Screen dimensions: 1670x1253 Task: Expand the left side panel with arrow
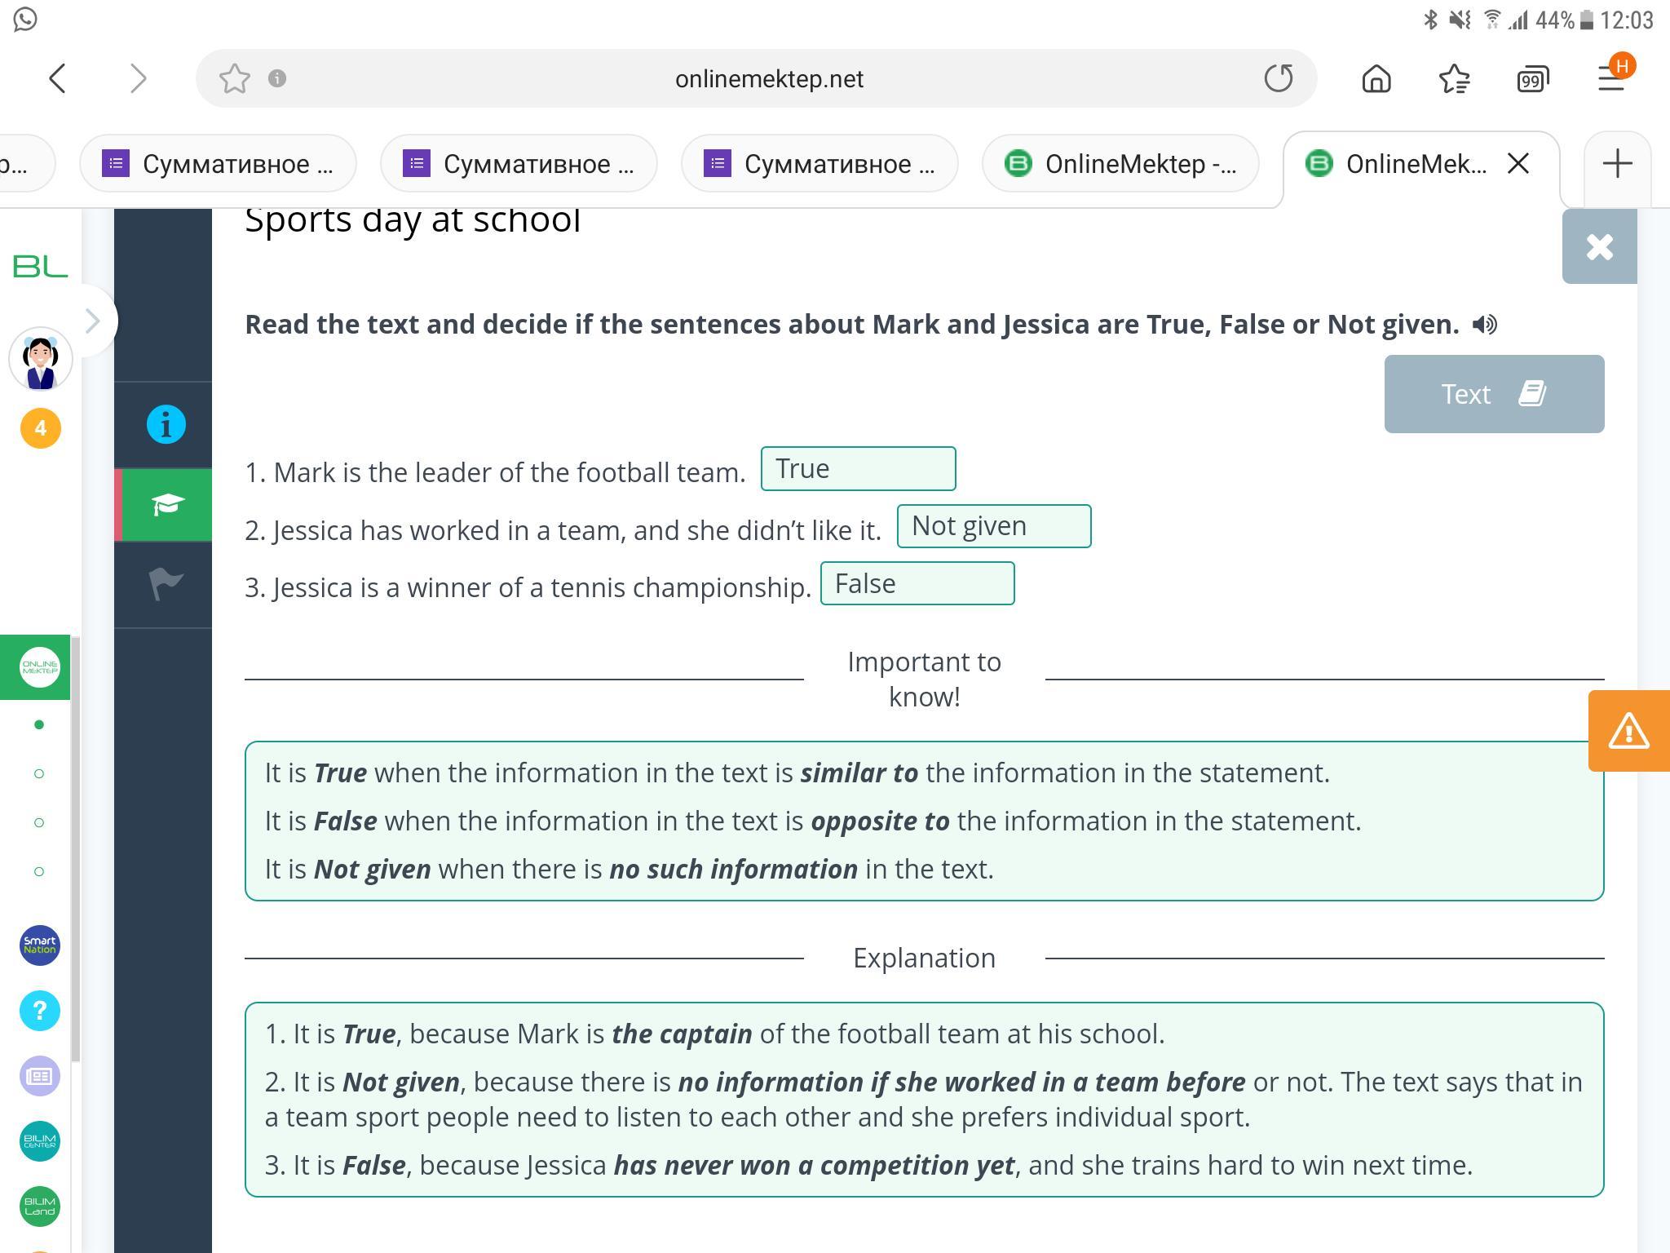tap(92, 321)
